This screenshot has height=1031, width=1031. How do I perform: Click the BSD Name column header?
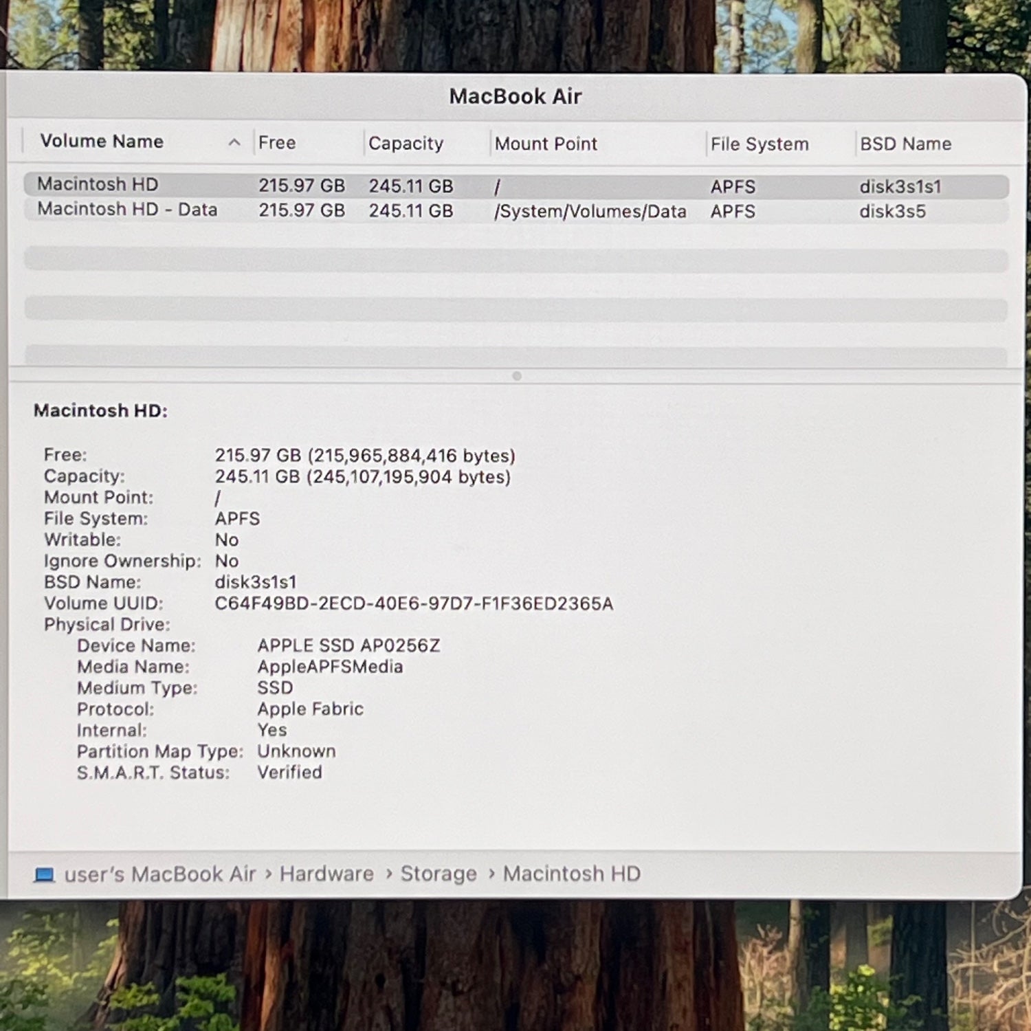click(905, 144)
